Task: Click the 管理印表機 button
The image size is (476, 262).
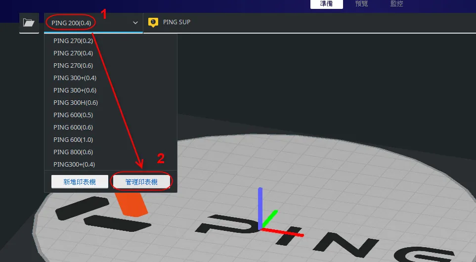Action: tap(141, 181)
